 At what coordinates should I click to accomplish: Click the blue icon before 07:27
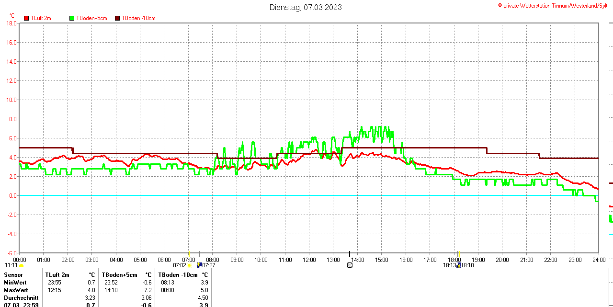pos(199,265)
